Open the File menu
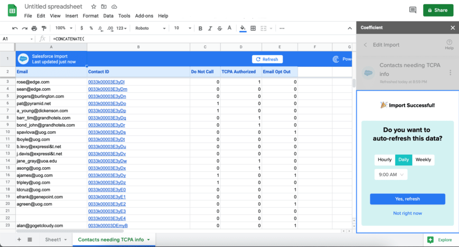The image size is (459, 247). tap(28, 16)
